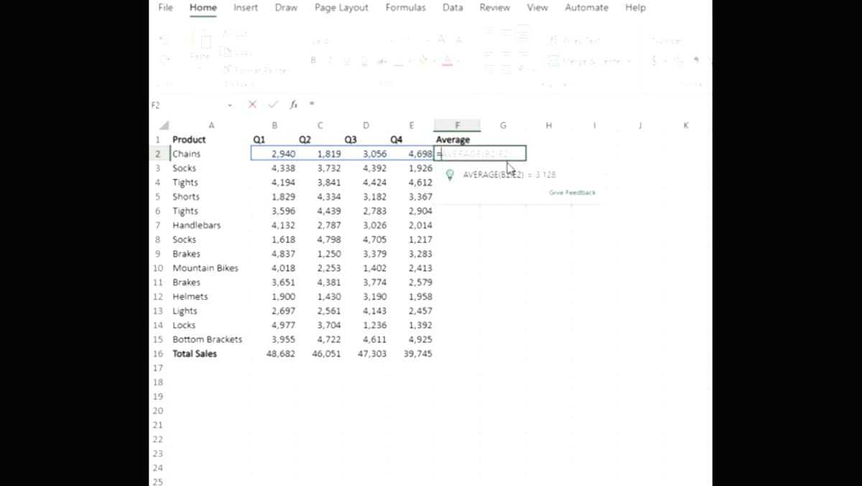Apply the yellow fill color bucket
862x486 pixels.
[423, 61]
